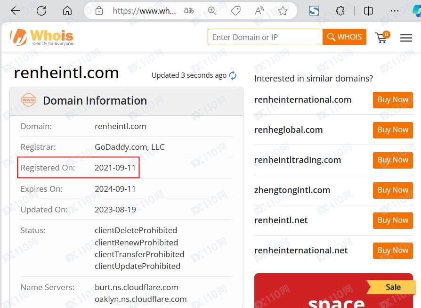
Task: Open browser settings and more menu
Action: (x=395, y=11)
